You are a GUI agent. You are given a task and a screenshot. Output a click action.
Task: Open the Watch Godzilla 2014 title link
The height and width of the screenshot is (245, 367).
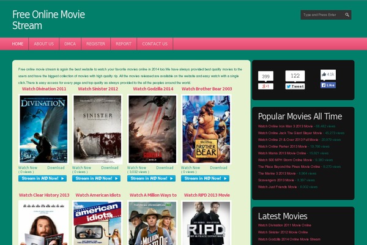(x=153, y=89)
